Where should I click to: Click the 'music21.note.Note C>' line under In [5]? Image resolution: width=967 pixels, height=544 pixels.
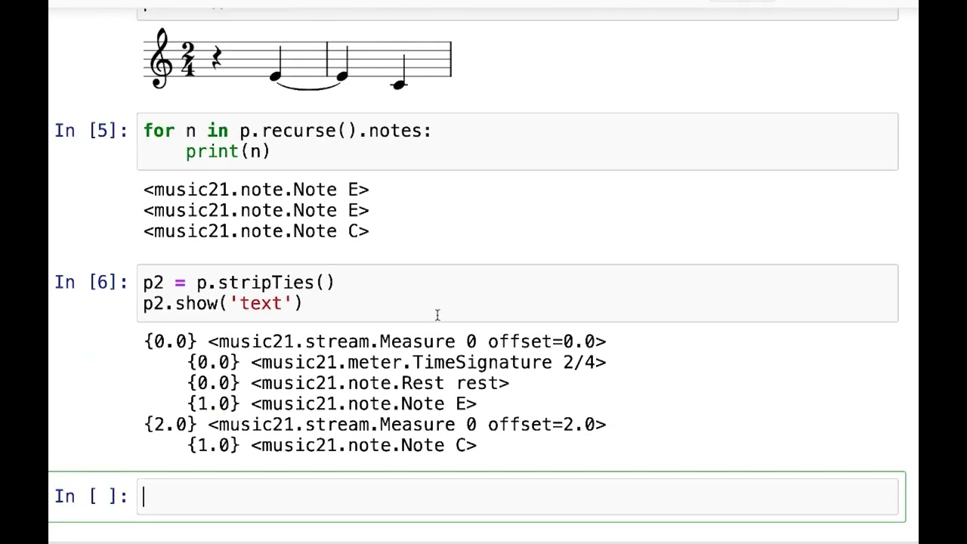tap(256, 231)
